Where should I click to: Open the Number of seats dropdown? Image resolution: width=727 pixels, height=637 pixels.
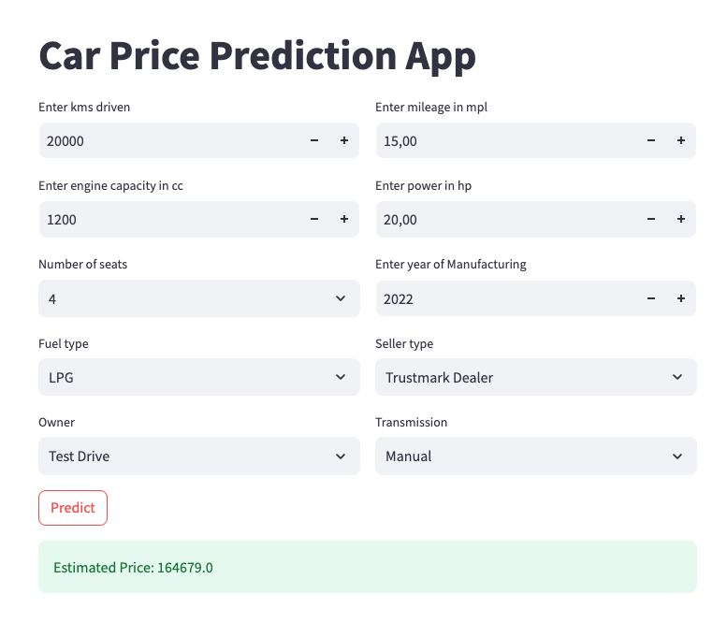tap(198, 298)
